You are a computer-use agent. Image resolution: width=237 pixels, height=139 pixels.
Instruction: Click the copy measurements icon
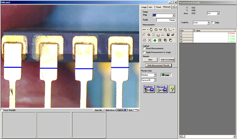[x=166, y=40]
